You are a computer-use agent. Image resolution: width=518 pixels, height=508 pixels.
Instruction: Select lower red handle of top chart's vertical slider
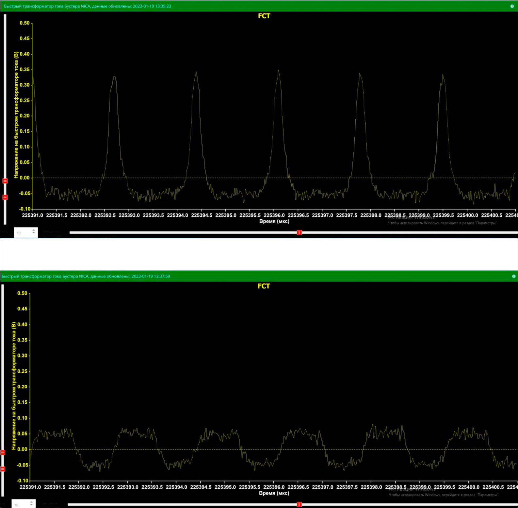(x=5, y=197)
